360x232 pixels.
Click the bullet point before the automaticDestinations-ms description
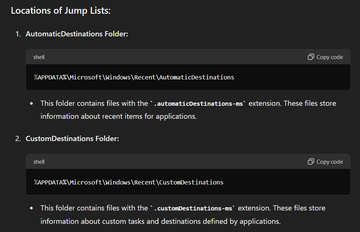(x=32, y=104)
